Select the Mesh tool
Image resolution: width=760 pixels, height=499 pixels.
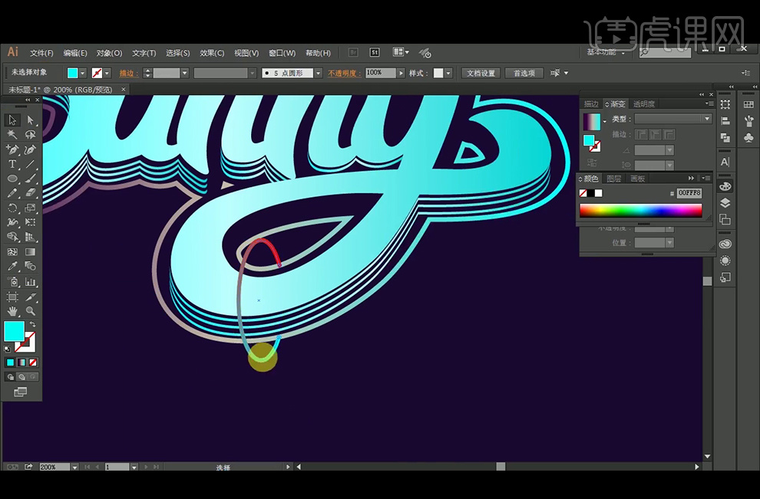click(x=12, y=251)
